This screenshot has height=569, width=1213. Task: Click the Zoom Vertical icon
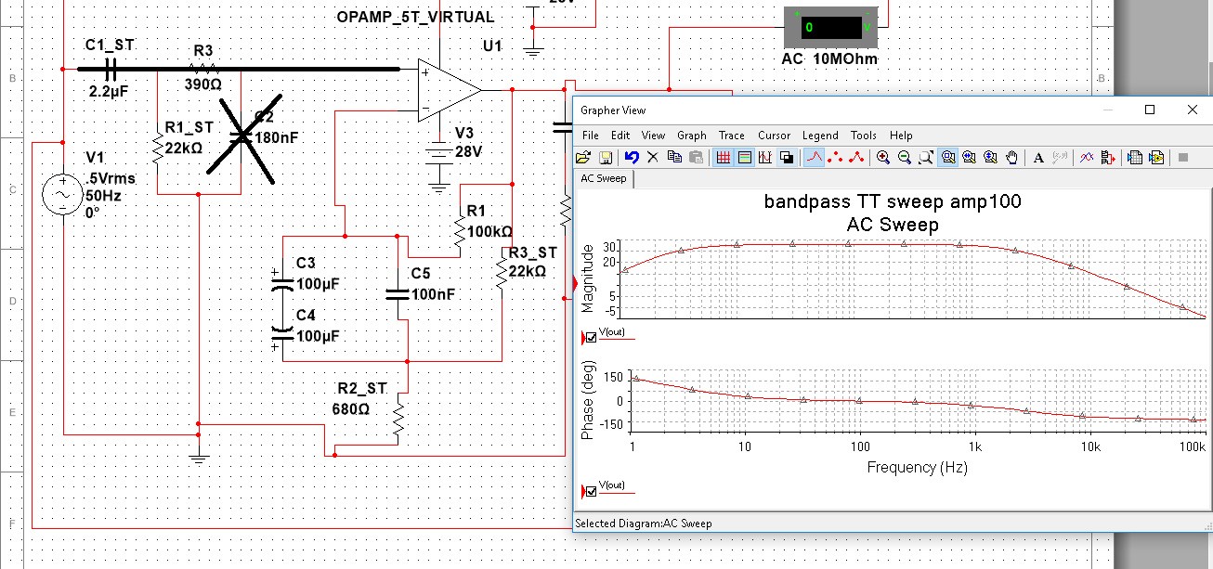pyautogui.click(x=990, y=158)
